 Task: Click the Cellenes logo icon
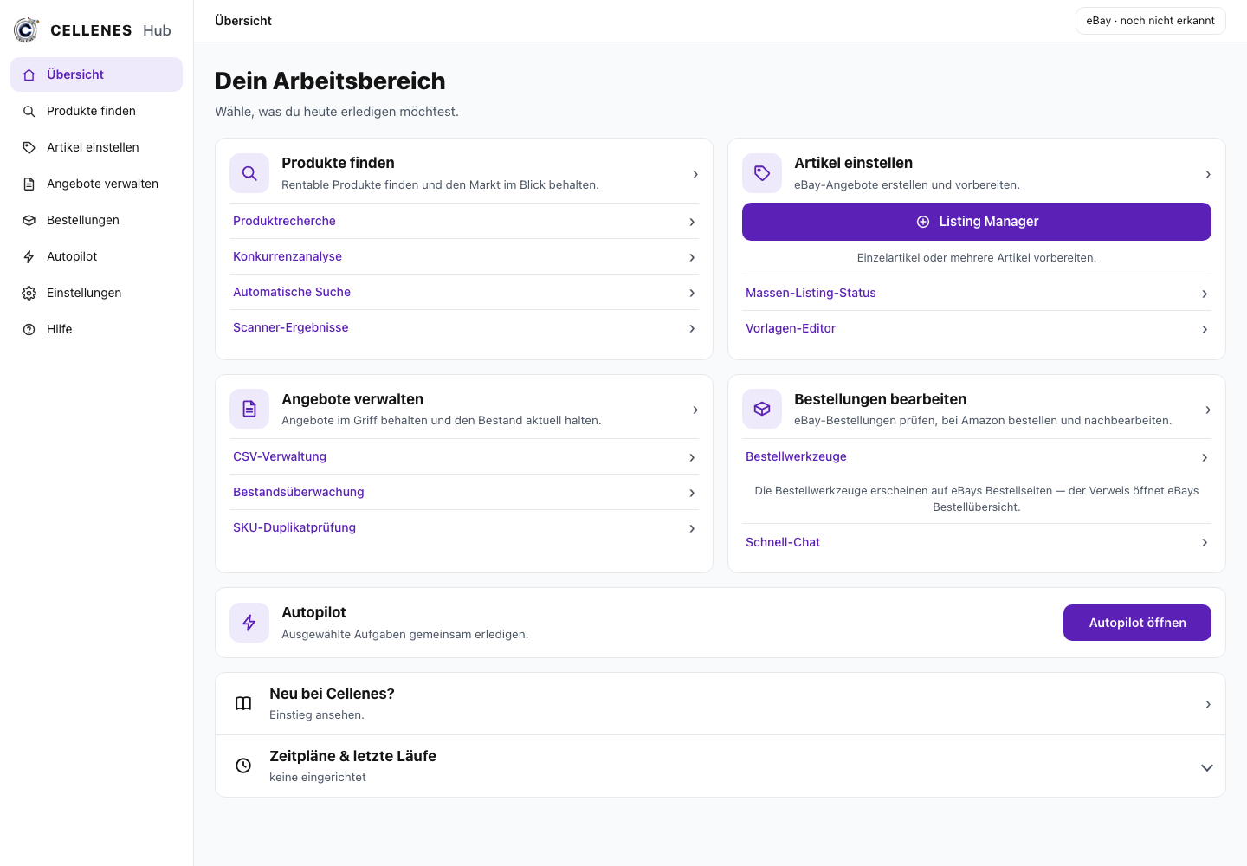pyautogui.click(x=27, y=29)
